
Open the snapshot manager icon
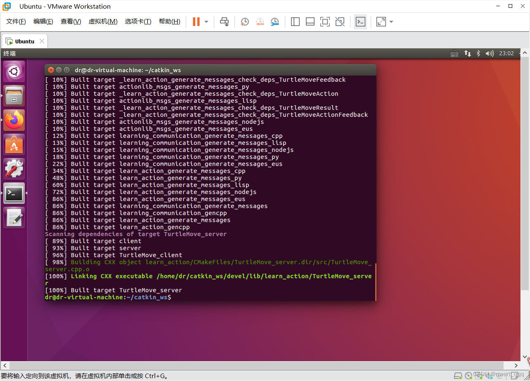(274, 22)
